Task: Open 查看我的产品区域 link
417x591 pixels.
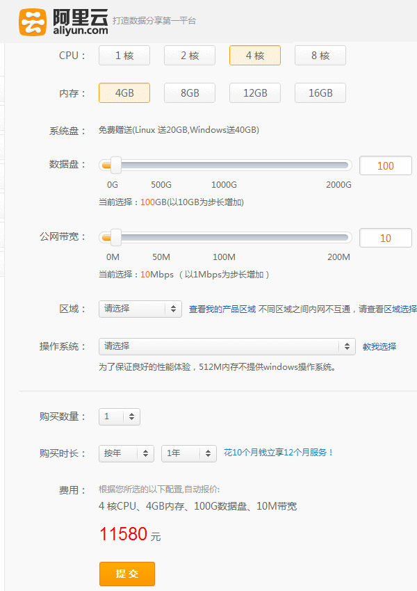Action: (x=222, y=309)
